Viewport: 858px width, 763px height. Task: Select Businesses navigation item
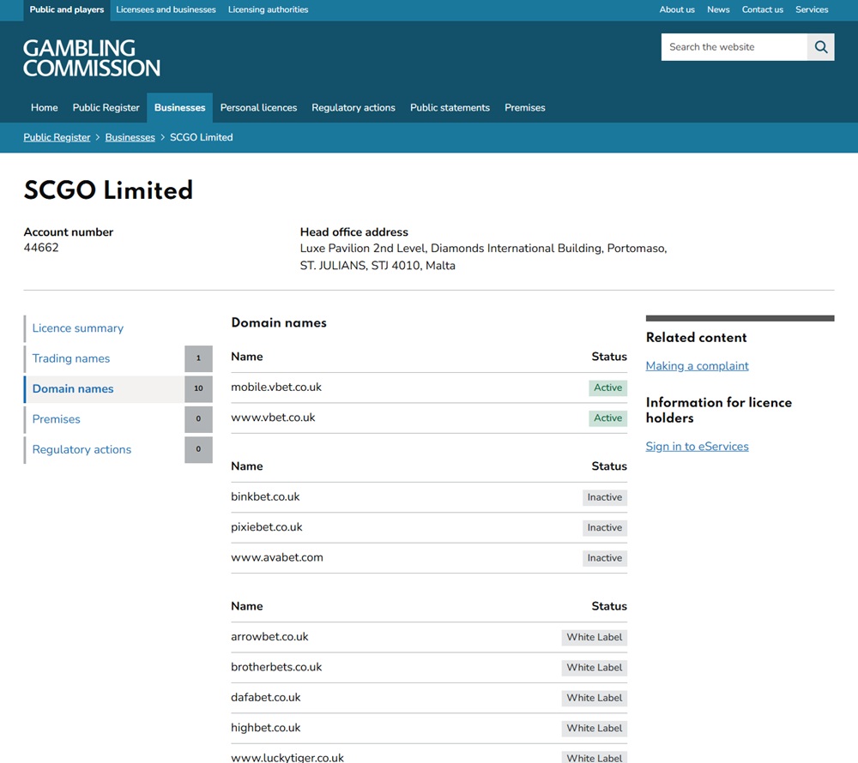[179, 108]
